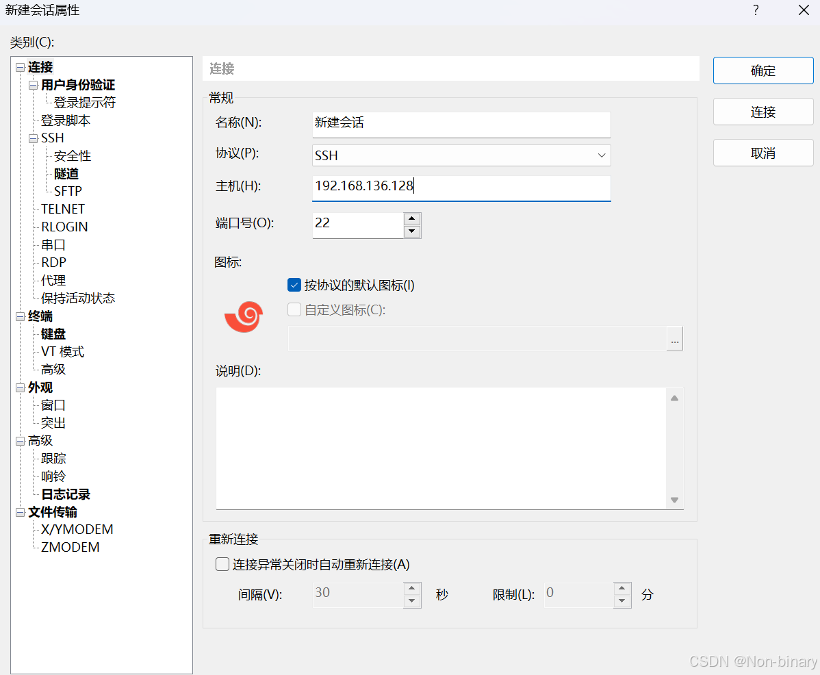Viewport: 820px width, 675px height.
Task: Collapse the 连接 tree node
Action: [x=21, y=67]
